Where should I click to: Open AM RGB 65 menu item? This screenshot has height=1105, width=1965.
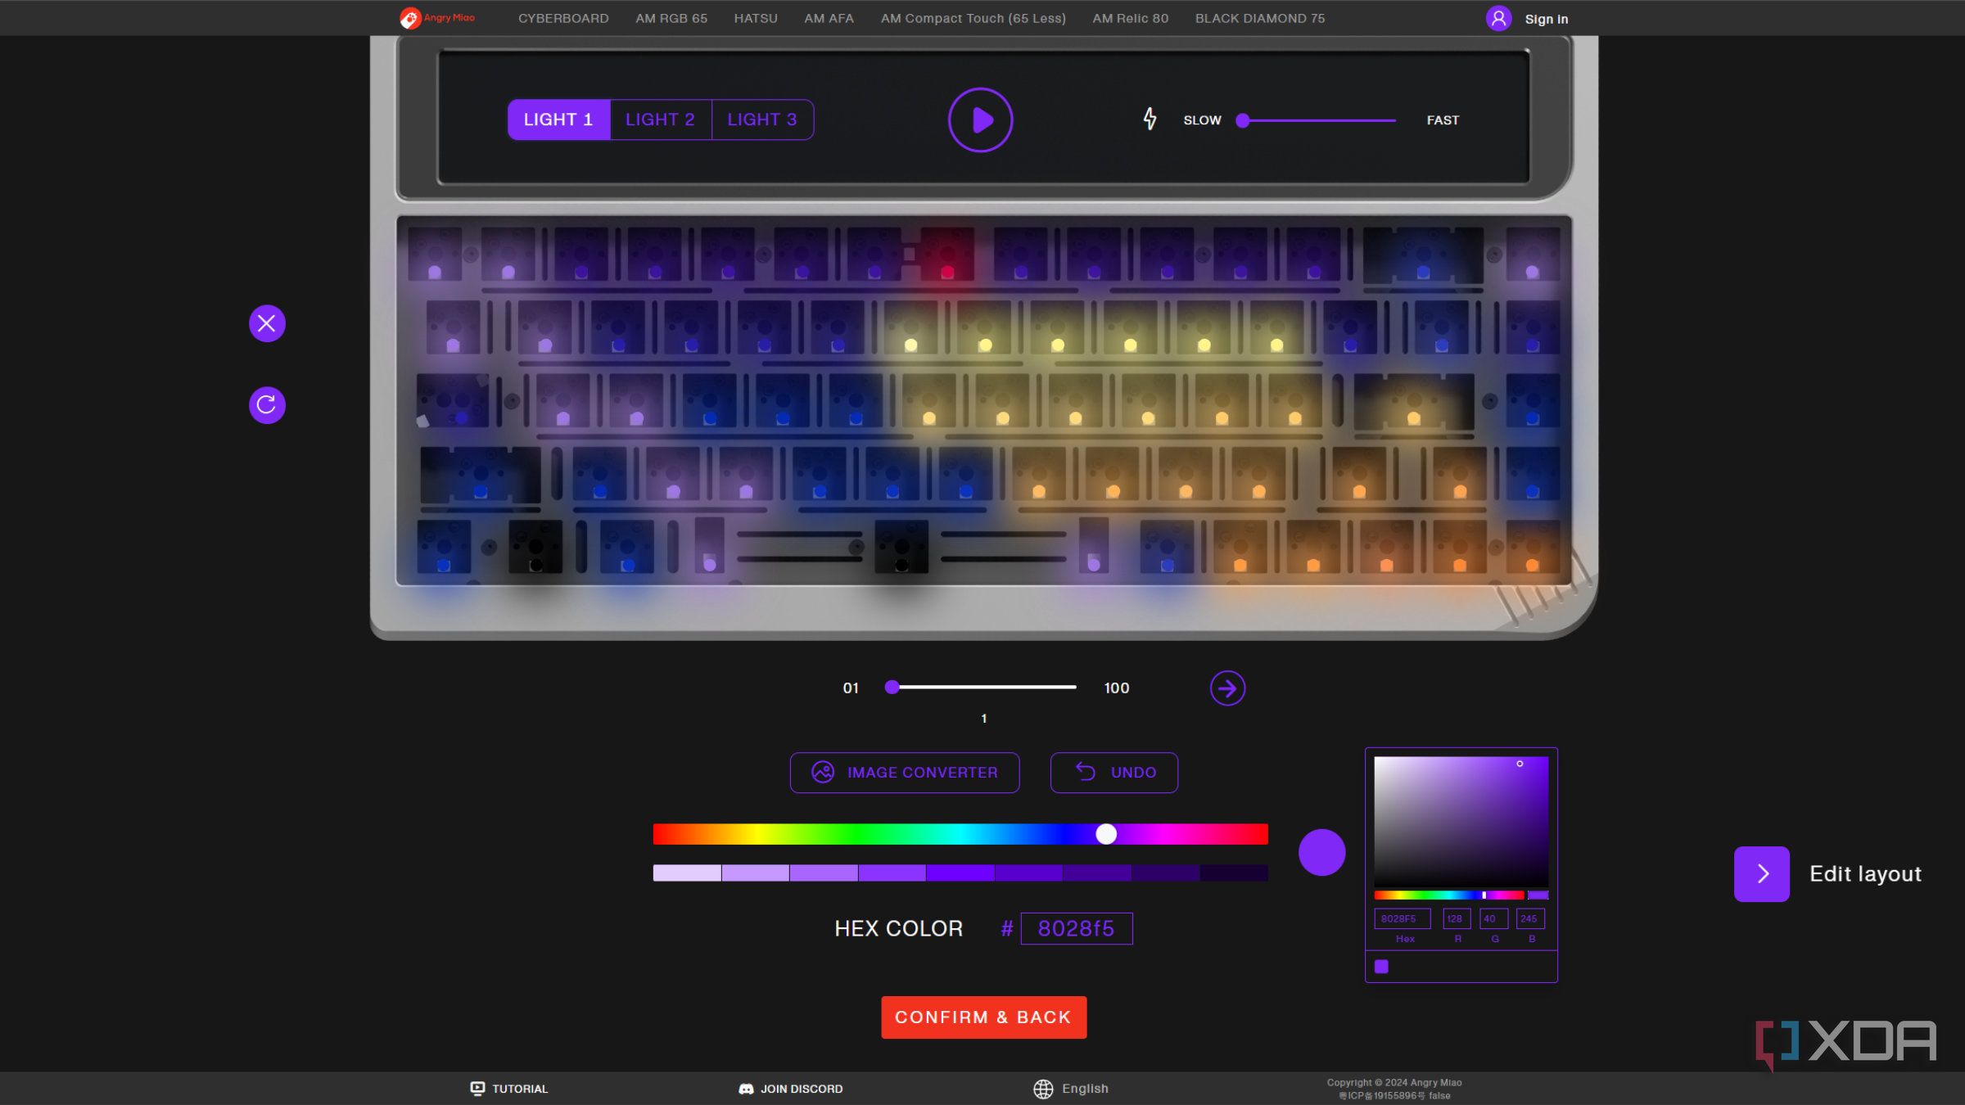pos(671,18)
